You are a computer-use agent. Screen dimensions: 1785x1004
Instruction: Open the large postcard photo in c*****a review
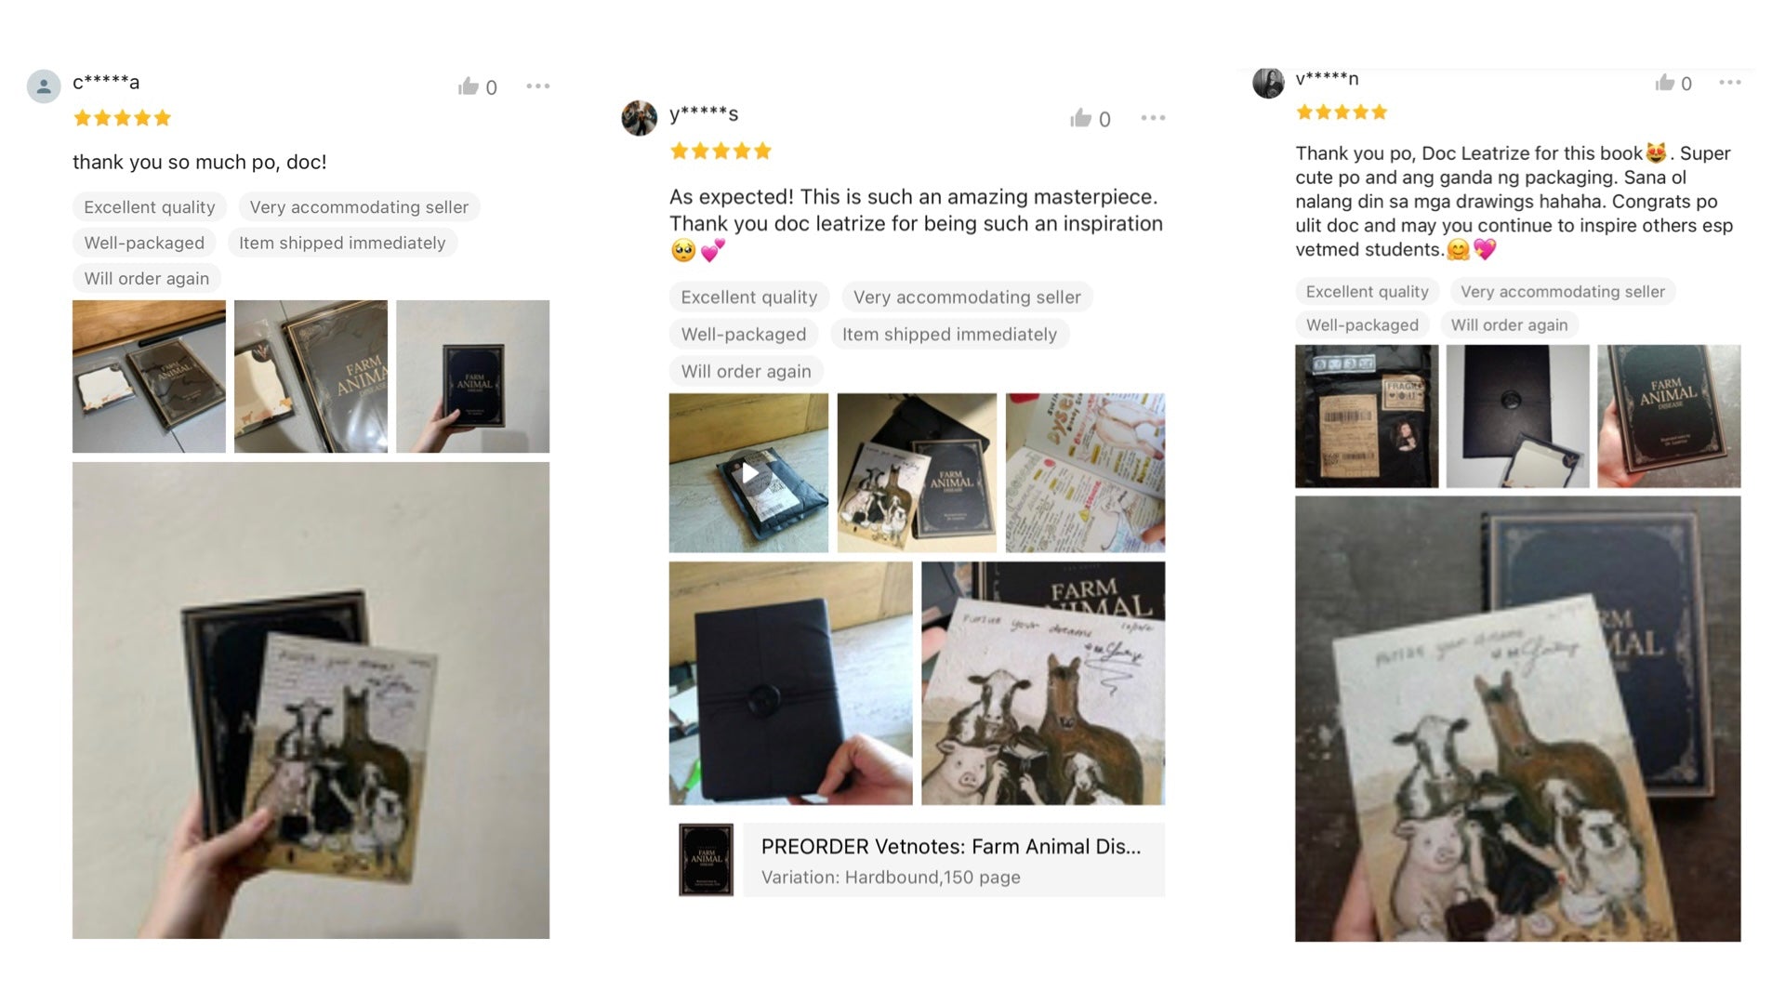tap(311, 700)
